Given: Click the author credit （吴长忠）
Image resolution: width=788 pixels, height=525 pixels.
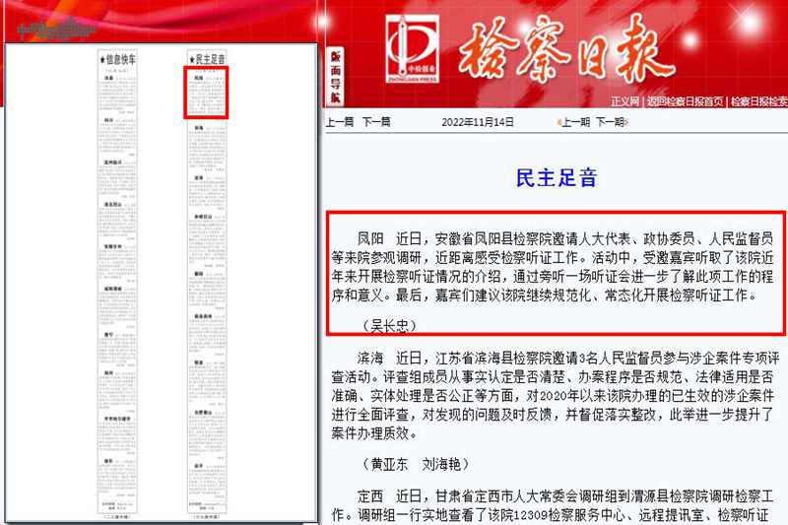Looking at the screenshot, I should click(390, 326).
